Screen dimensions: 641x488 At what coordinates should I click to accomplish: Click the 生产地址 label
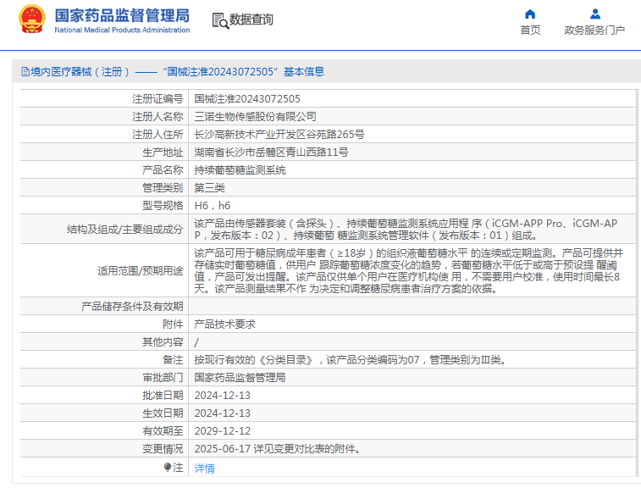pyautogui.click(x=163, y=152)
